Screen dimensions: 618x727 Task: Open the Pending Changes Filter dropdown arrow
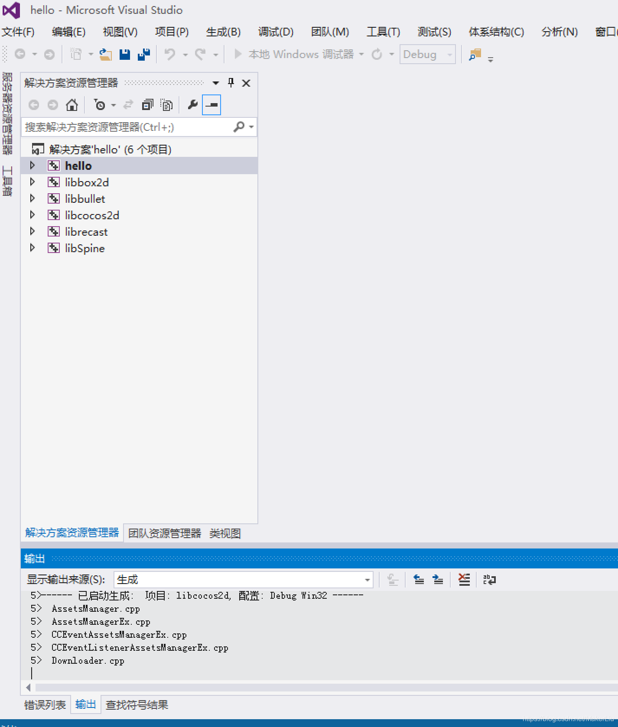(114, 105)
